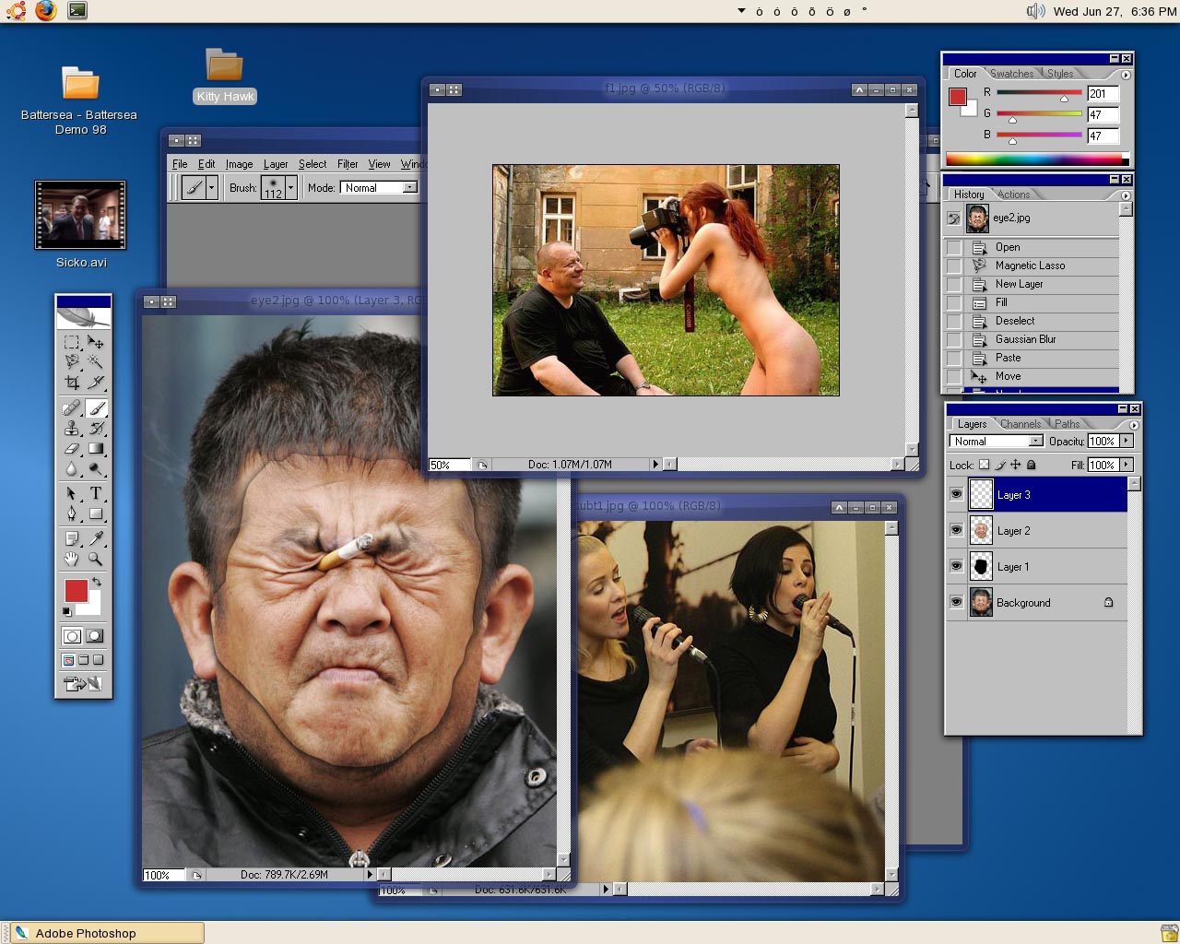Image resolution: width=1180 pixels, height=944 pixels.
Task: Select the Gradient tool
Action: click(x=95, y=449)
